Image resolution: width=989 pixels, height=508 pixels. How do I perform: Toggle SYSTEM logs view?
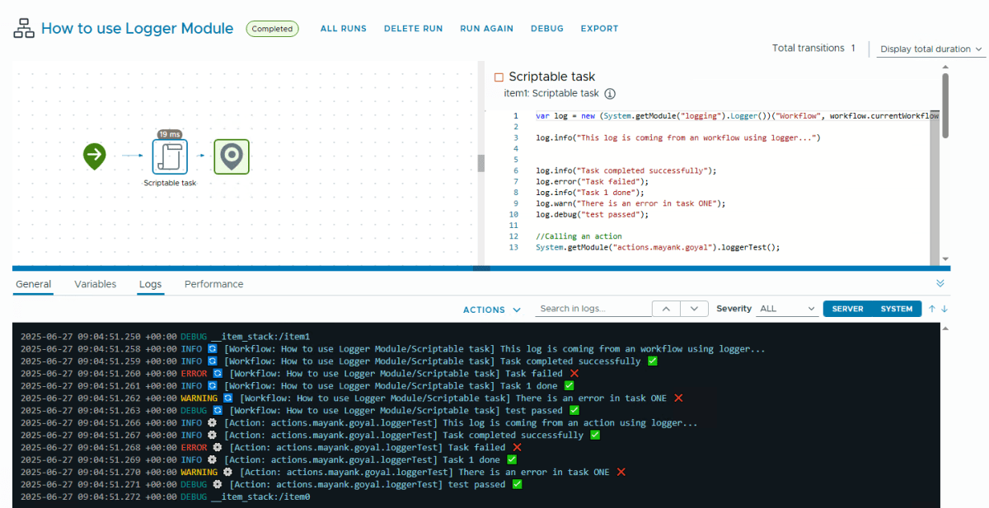click(897, 309)
